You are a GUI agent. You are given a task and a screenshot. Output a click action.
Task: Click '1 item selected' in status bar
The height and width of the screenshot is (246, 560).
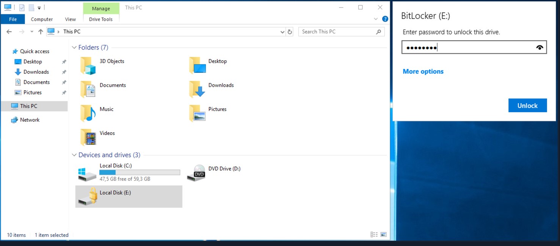pos(52,235)
